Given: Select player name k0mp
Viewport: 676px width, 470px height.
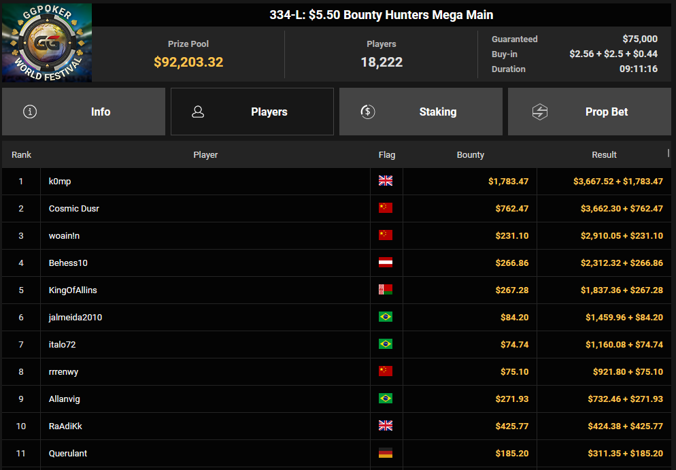Looking at the screenshot, I should [x=59, y=181].
